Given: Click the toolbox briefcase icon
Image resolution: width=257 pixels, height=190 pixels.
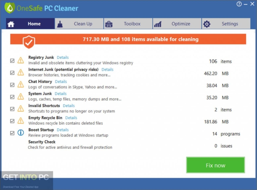Looking at the screenshot, I should coord(109,24).
